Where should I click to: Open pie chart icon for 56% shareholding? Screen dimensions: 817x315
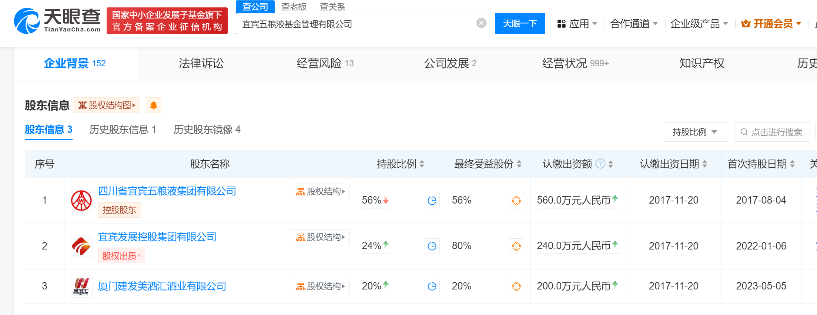coord(432,201)
